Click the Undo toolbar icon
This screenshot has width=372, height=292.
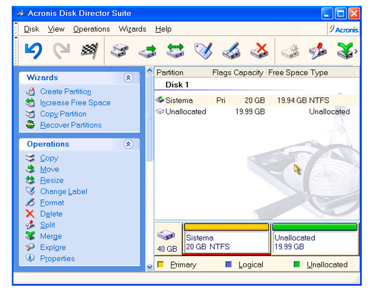tap(34, 51)
